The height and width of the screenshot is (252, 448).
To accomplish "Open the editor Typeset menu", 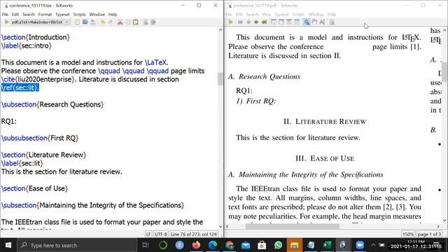I will coord(62,14).
